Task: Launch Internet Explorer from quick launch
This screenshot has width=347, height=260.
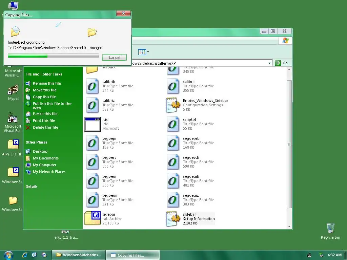Action: [25, 255]
